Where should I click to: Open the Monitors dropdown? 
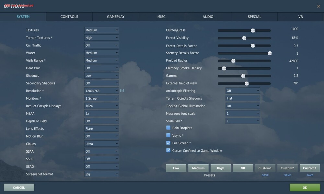coord(101,98)
